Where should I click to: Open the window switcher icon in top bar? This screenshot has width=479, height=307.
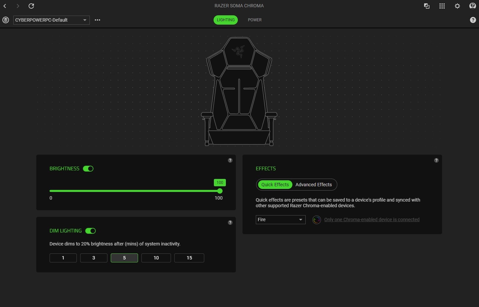(427, 6)
